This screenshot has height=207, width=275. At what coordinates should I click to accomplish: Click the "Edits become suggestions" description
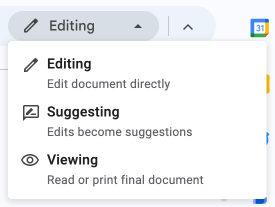click(120, 132)
